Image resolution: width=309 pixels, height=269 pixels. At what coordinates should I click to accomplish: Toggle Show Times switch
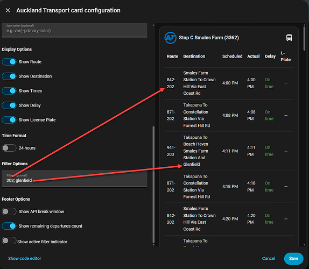[x=9, y=91]
